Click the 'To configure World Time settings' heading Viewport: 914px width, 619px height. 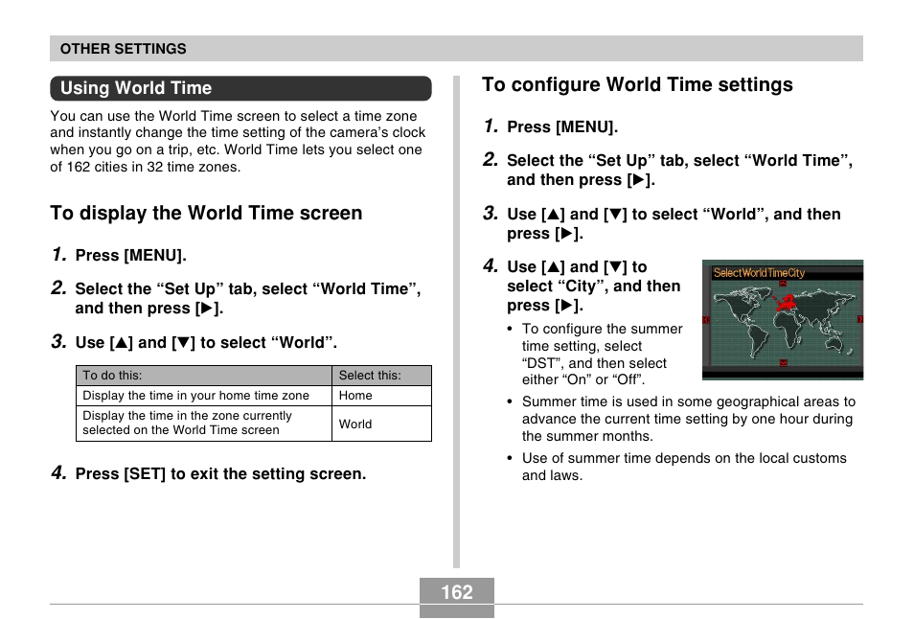click(x=637, y=85)
